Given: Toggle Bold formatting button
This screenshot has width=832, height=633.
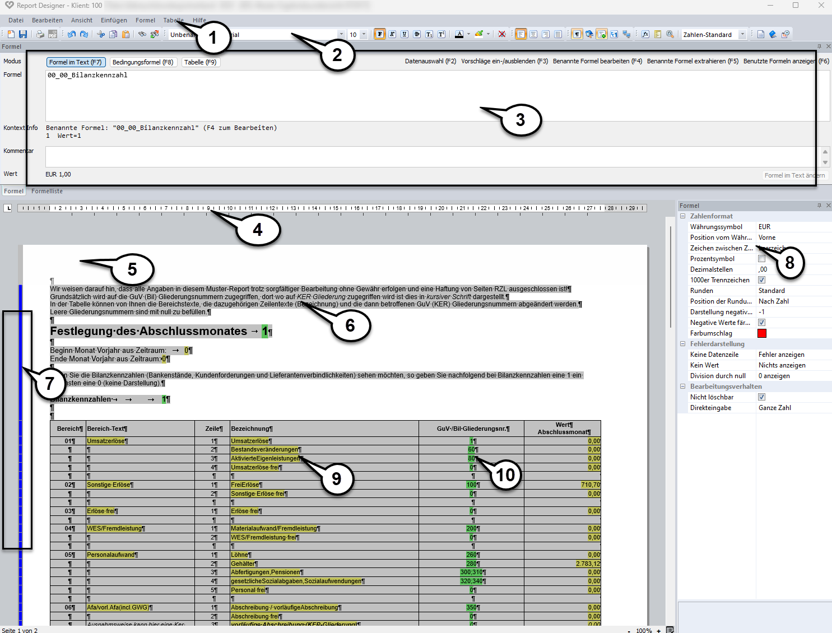Looking at the screenshot, I should 380,34.
